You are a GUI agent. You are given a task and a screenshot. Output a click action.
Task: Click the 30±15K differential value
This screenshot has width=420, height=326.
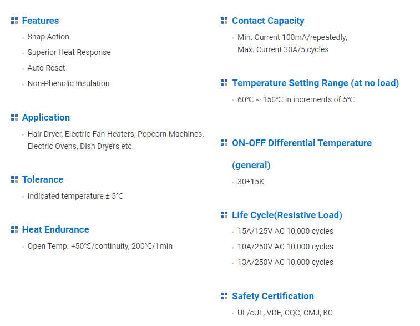[x=251, y=182]
